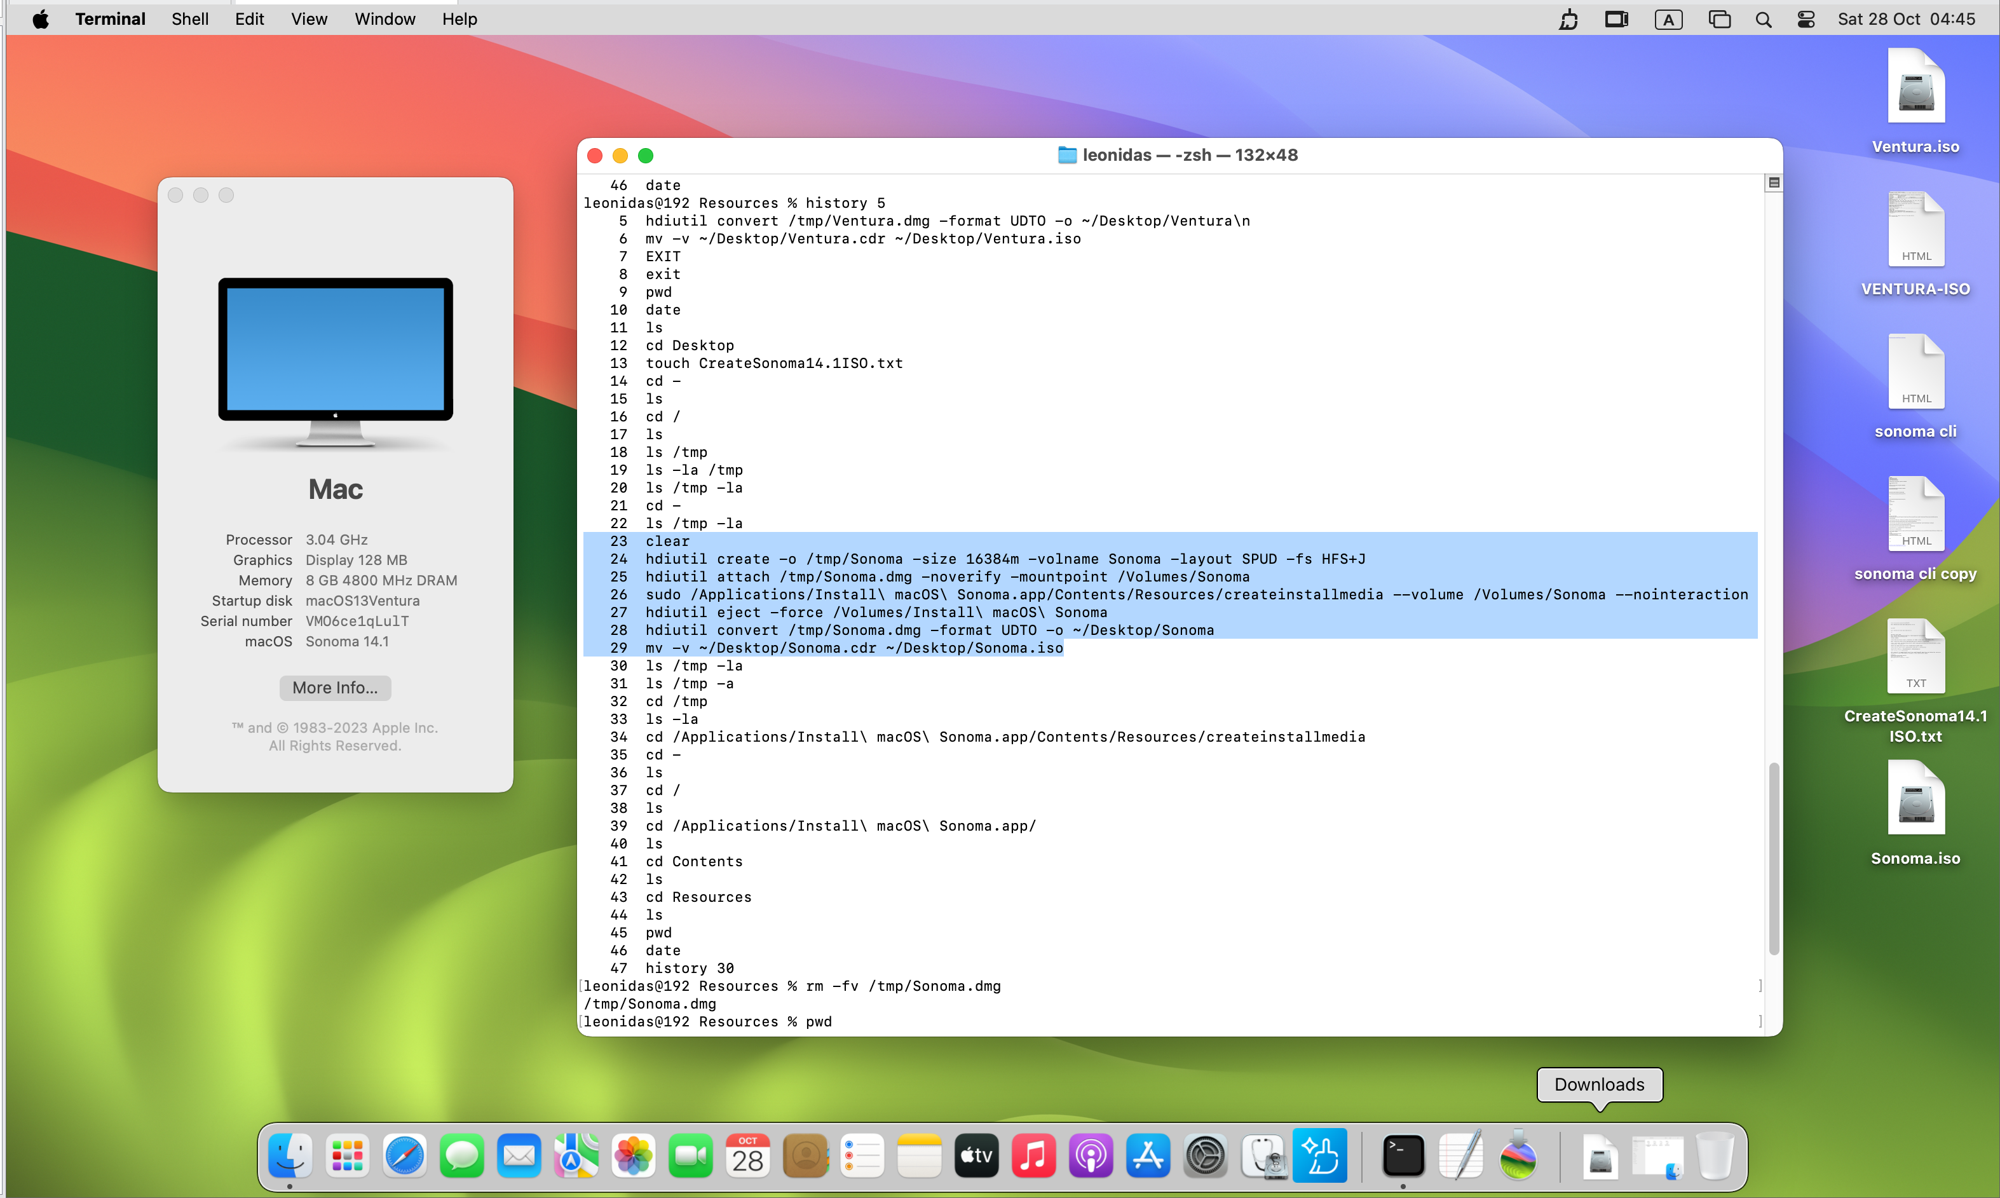The image size is (2000, 1198).
Task: Open the Trash in the Dock
Action: 1715,1156
